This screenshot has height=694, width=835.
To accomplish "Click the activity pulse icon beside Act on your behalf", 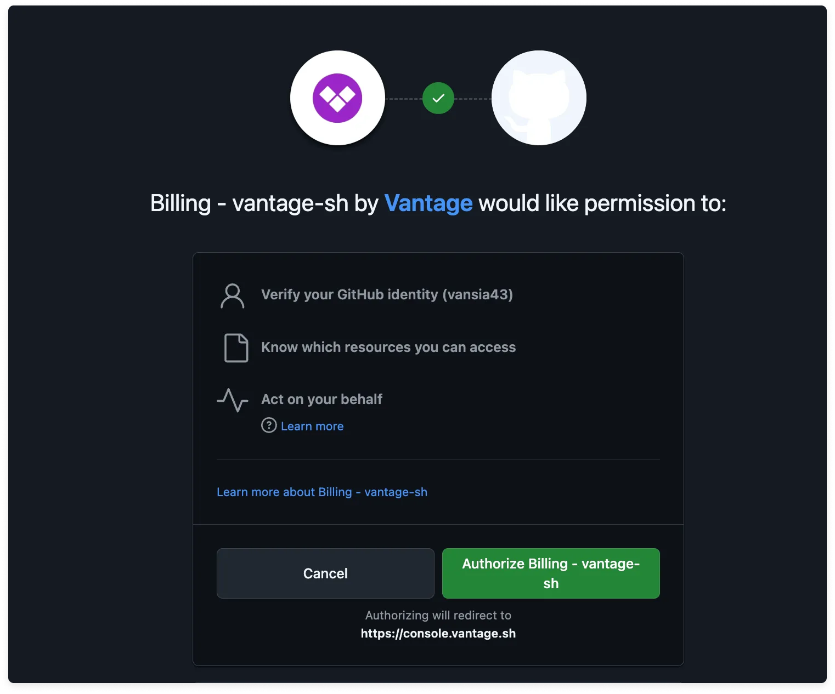I will tap(233, 401).
